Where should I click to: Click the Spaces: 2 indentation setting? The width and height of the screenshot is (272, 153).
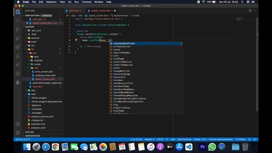coord(149,139)
